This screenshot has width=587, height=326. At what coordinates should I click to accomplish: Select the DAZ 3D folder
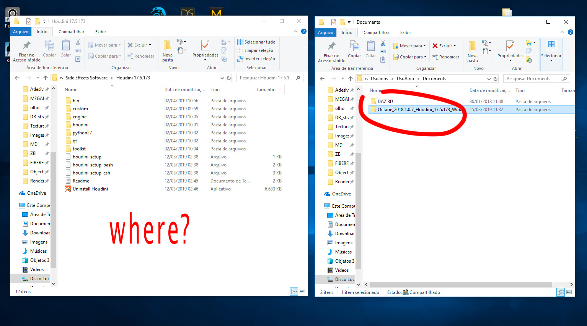point(381,102)
